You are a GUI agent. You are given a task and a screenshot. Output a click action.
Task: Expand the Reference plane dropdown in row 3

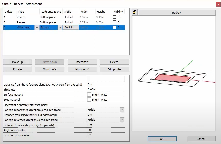[60, 27]
